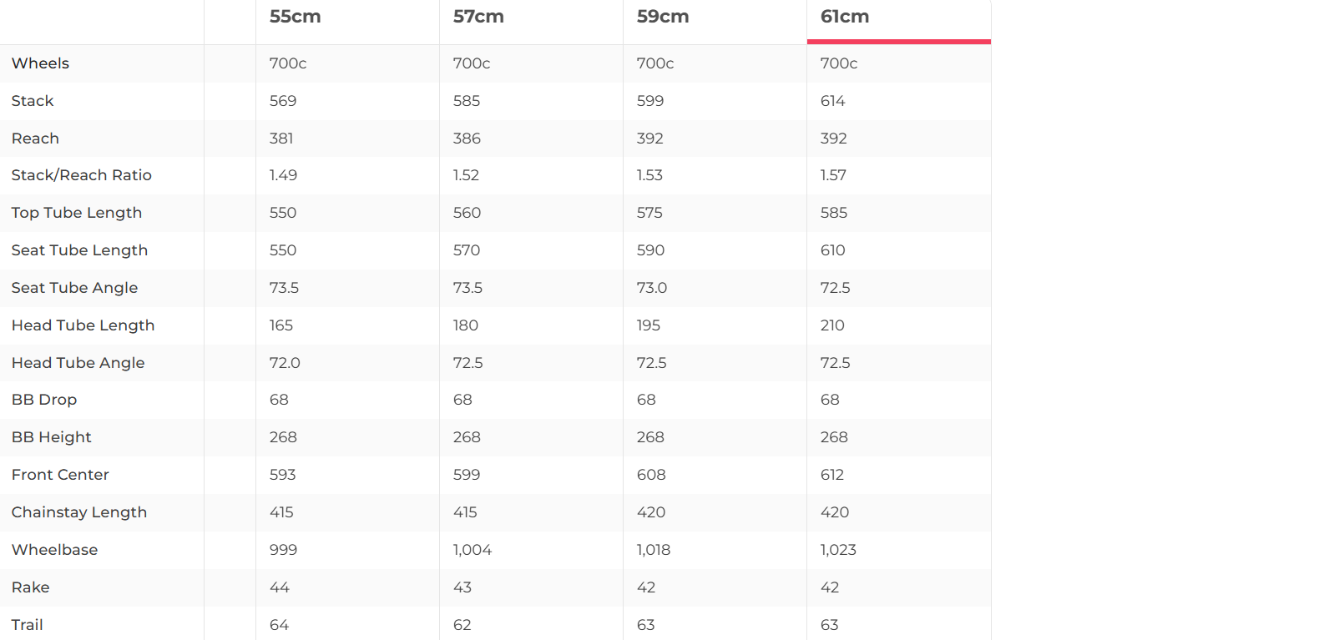The height and width of the screenshot is (640, 1324).
Task: Select the 59cm Front Center value 608
Action: coord(651,475)
